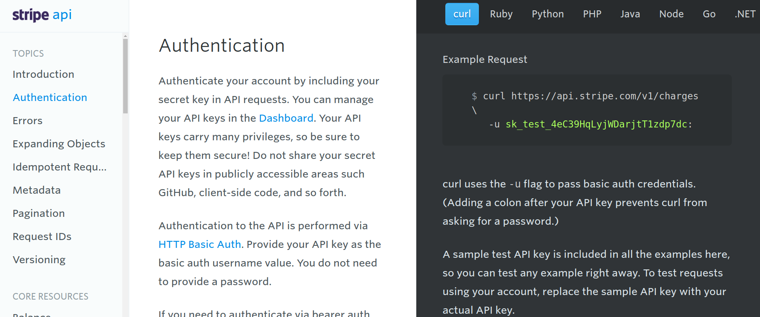
Task: Click the sidebar scrollbar thumb
Action: click(125, 76)
